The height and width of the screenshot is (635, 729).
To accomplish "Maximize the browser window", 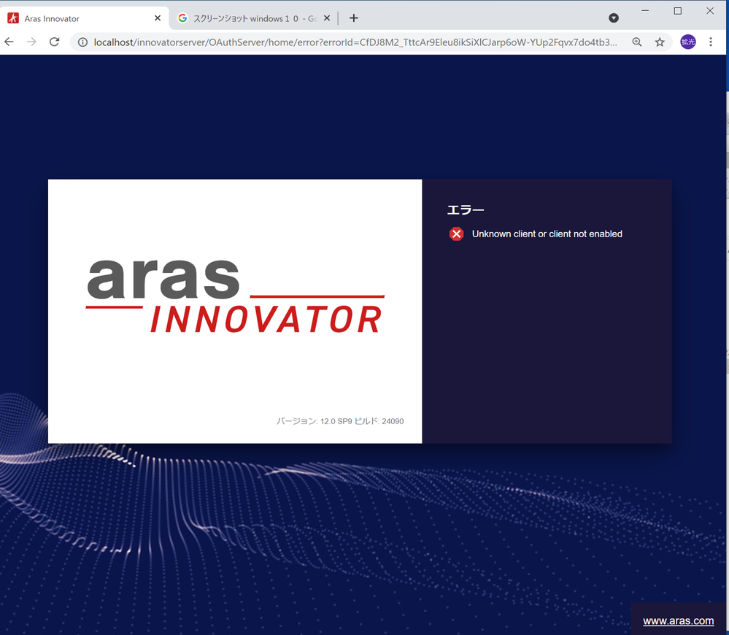I will [677, 11].
